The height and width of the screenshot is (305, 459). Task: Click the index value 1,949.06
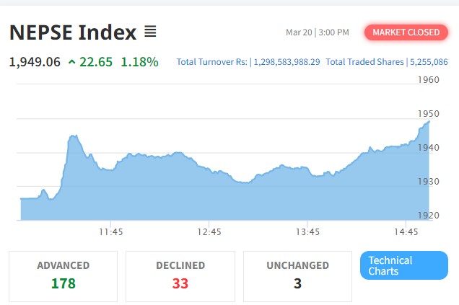pos(35,62)
